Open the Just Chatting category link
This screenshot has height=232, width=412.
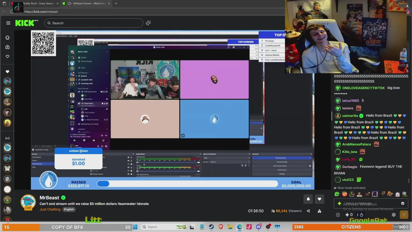pos(50,209)
